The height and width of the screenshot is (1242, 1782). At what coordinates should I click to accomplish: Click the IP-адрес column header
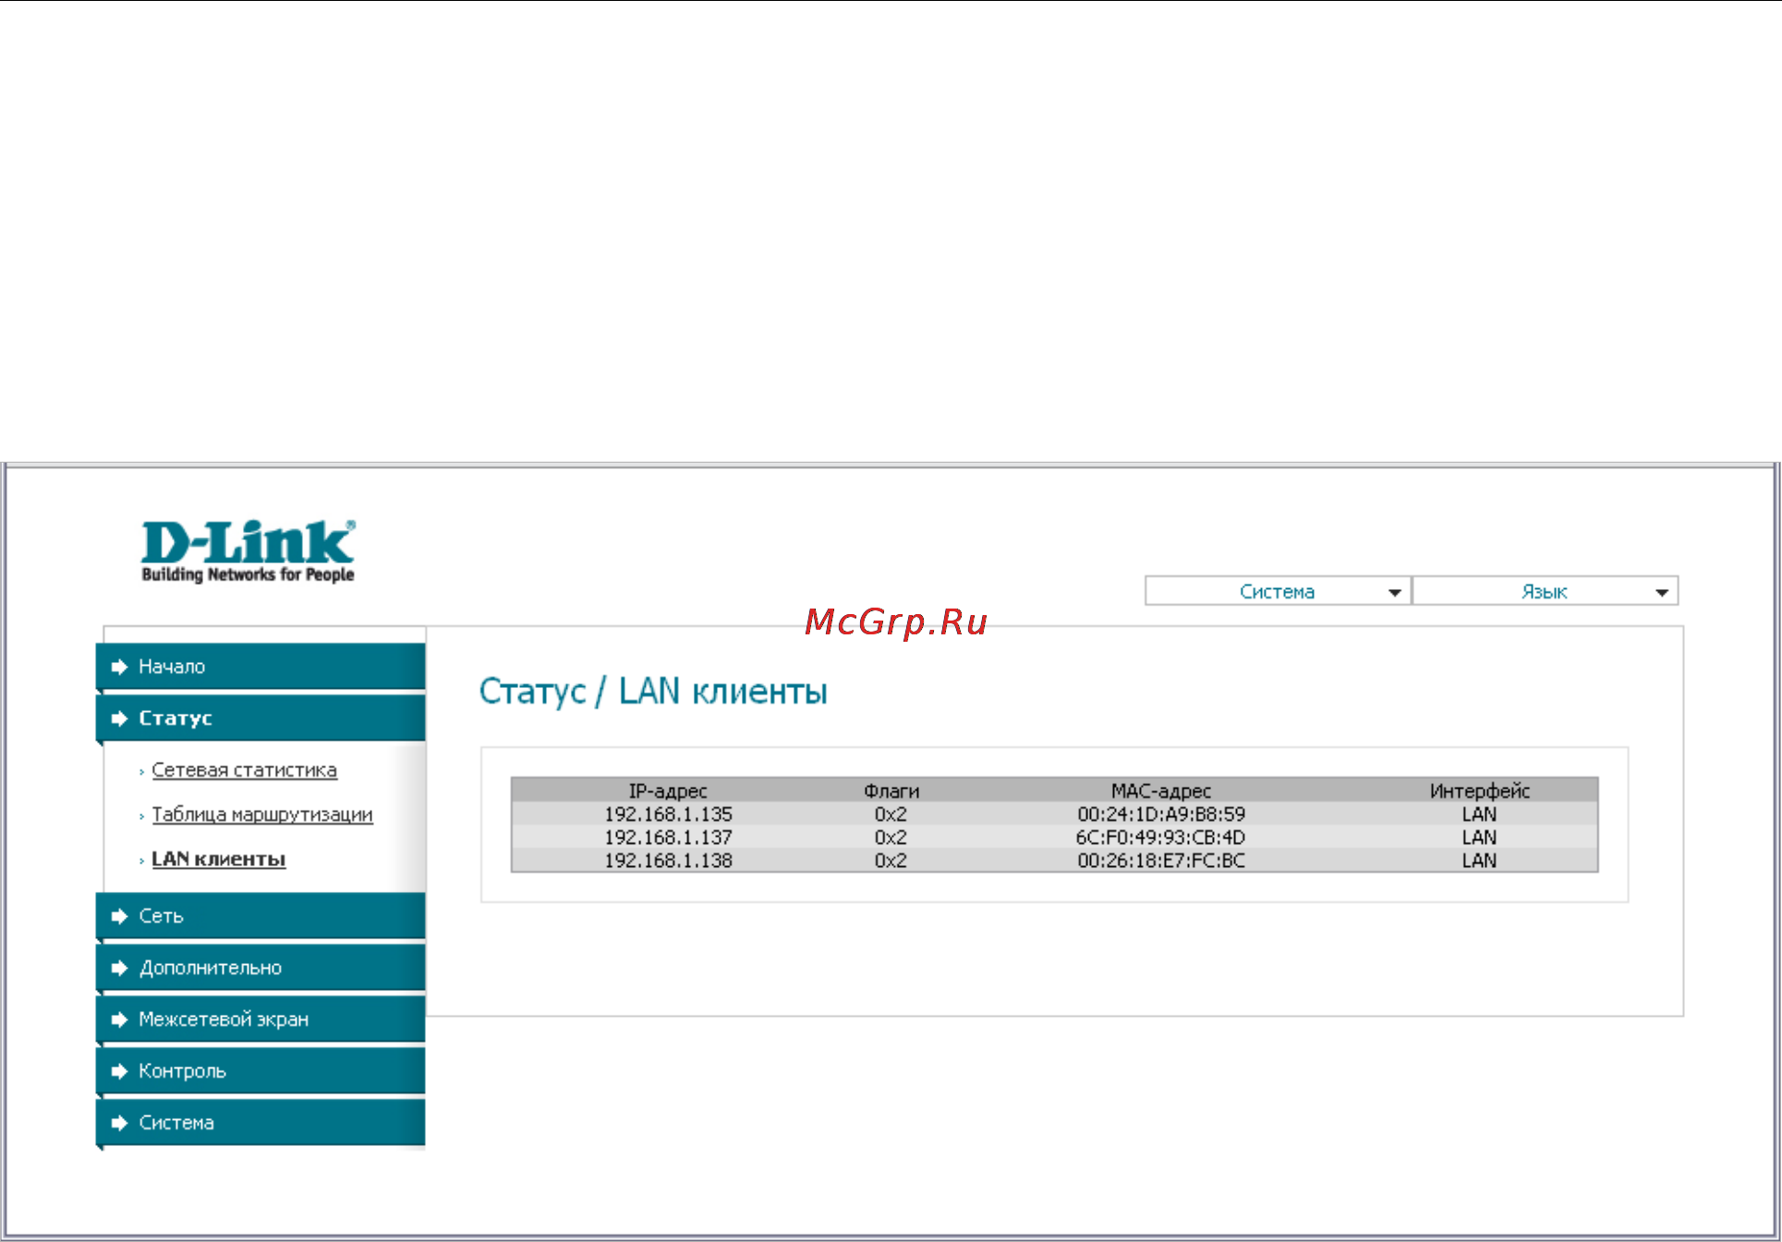pos(668,790)
